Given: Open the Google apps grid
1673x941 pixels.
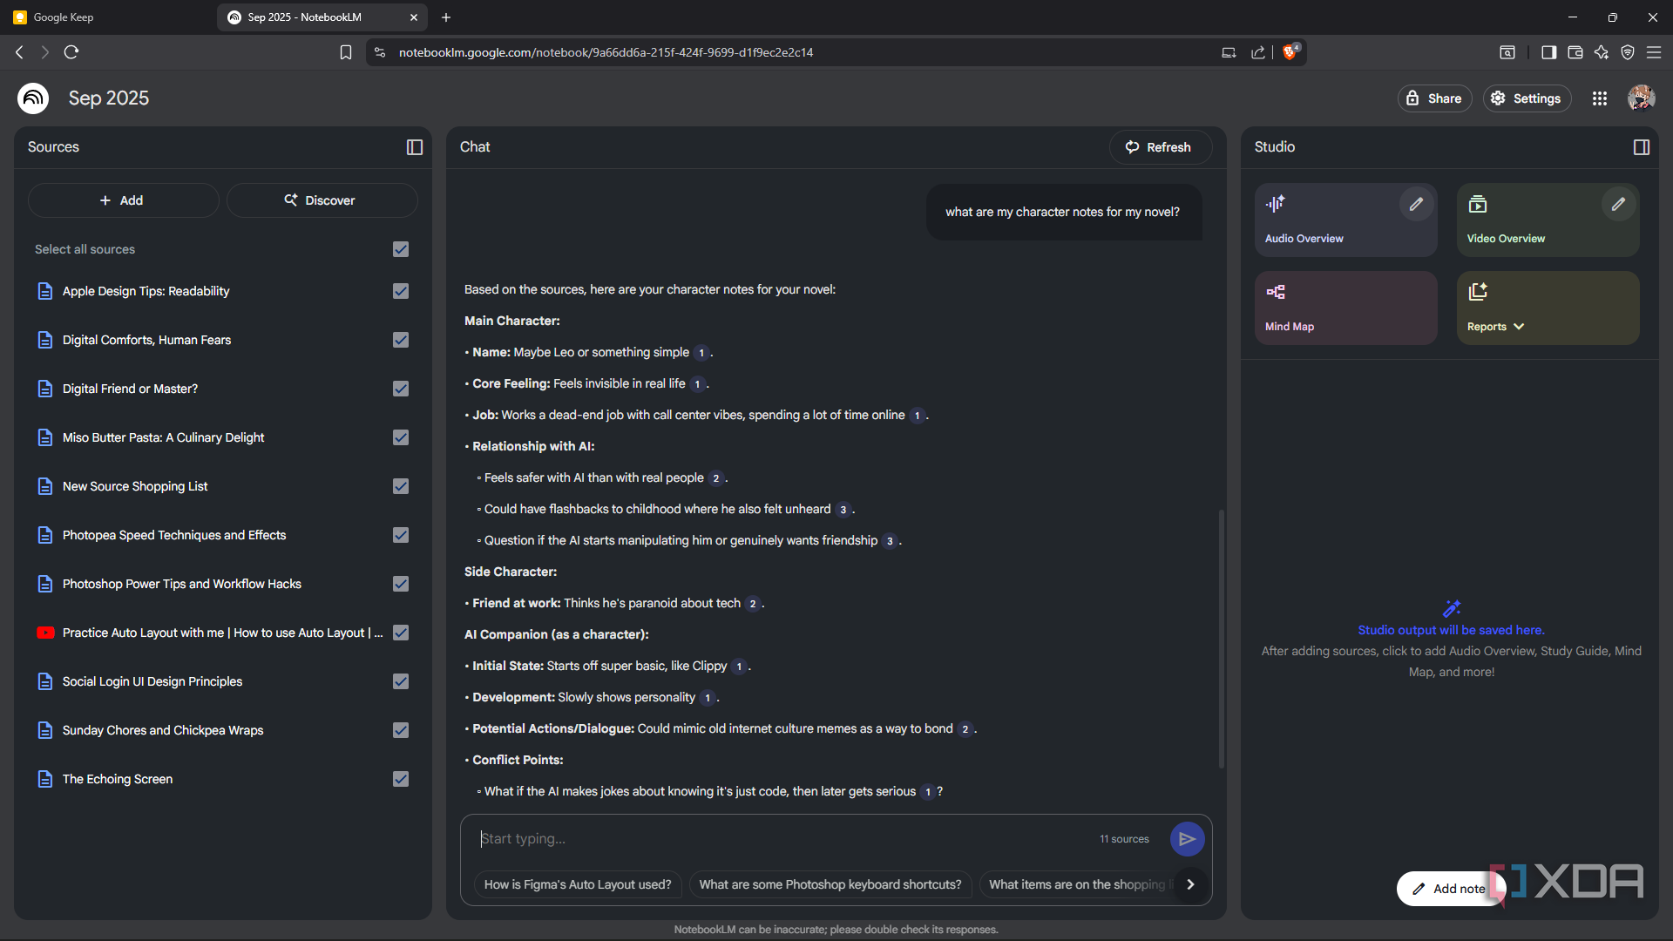Looking at the screenshot, I should tap(1600, 98).
